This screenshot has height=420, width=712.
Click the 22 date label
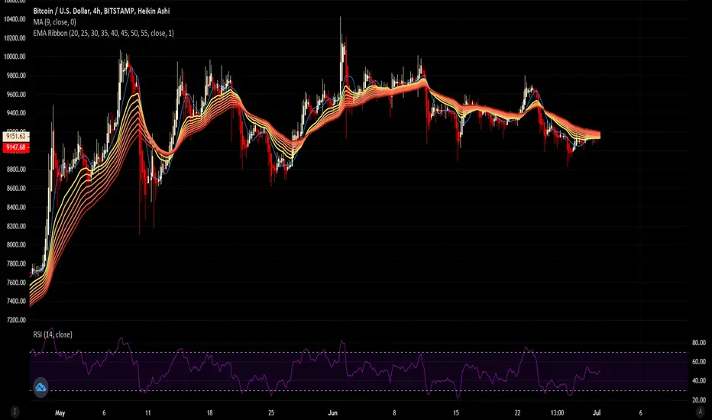518,412
